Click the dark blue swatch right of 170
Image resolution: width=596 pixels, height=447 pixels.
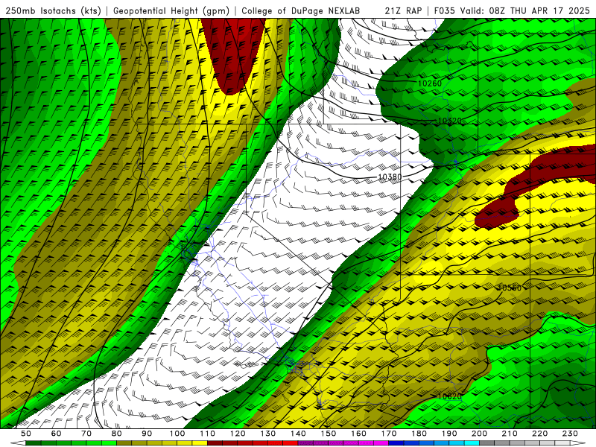tap(396, 443)
